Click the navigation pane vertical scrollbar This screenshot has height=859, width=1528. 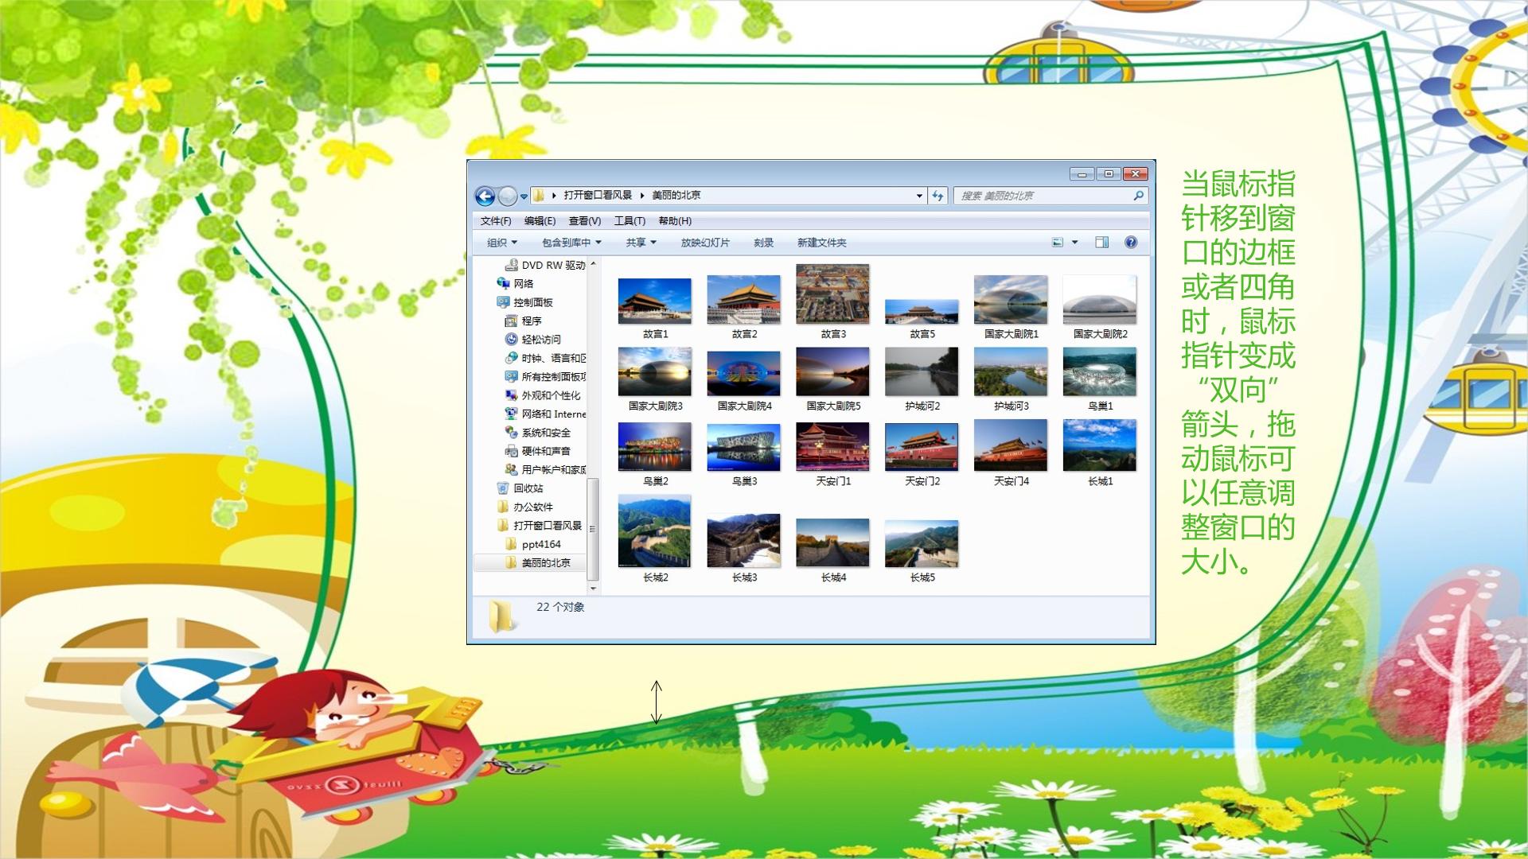coord(593,426)
